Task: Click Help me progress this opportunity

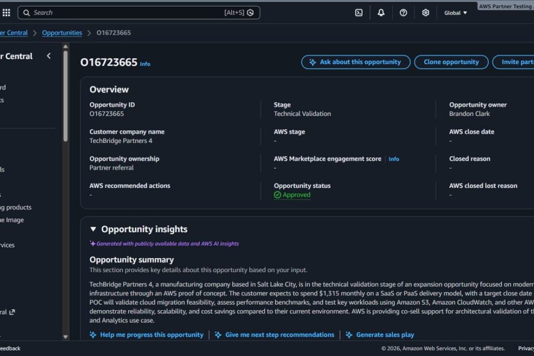Action: [152, 335]
